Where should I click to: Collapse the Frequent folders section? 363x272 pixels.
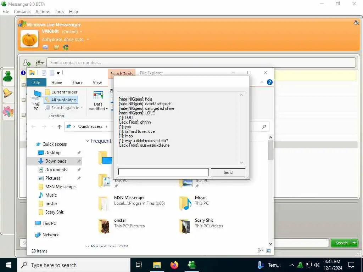pos(87,141)
